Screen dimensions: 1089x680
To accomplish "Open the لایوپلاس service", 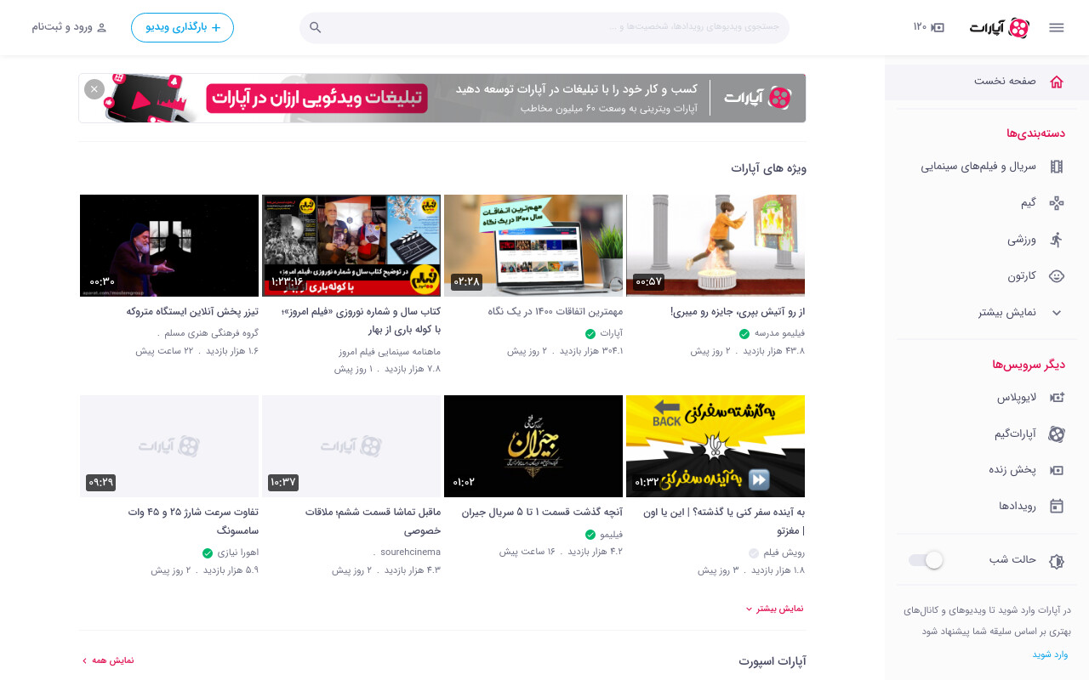I will coord(987,397).
